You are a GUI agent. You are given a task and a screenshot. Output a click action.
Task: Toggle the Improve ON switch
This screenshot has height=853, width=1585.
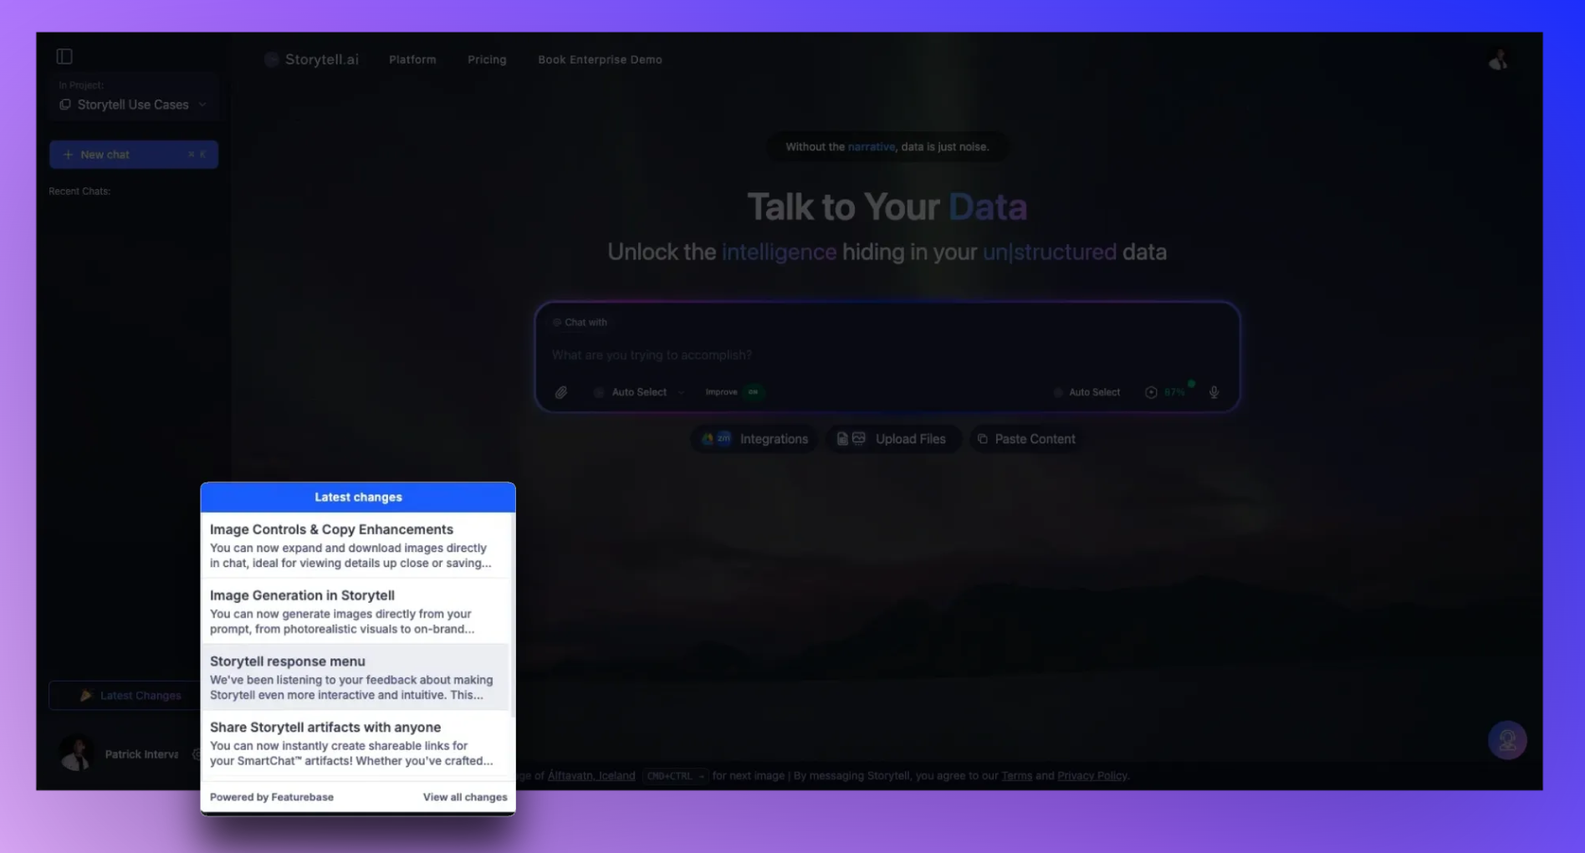click(753, 392)
